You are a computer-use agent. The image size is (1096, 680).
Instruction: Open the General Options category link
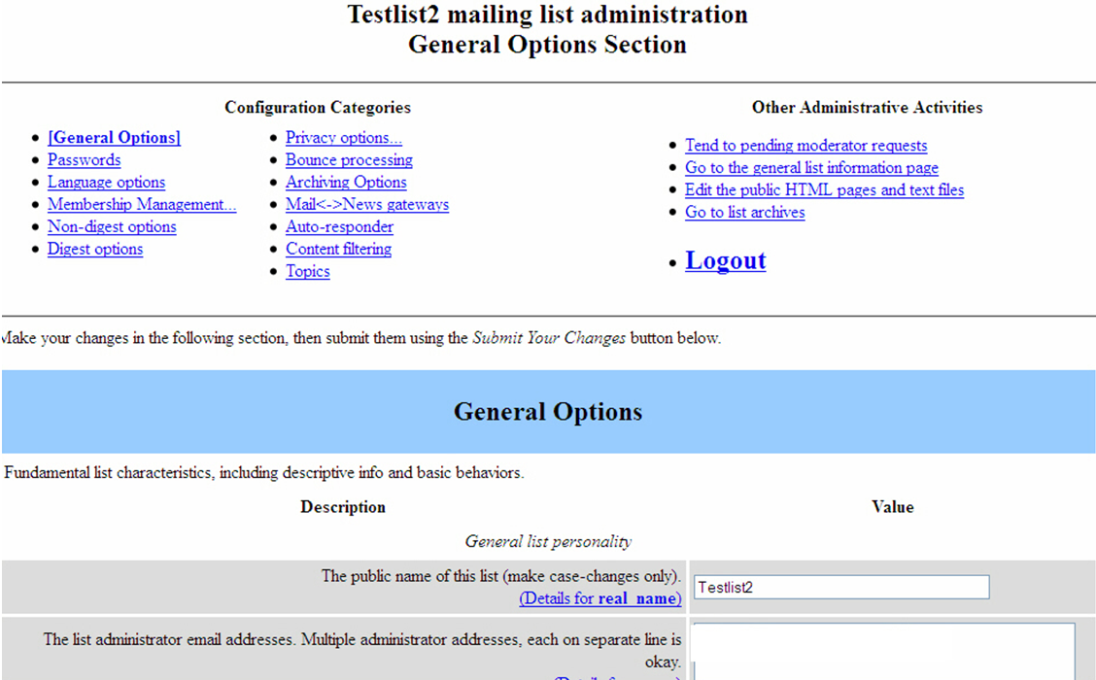point(114,138)
